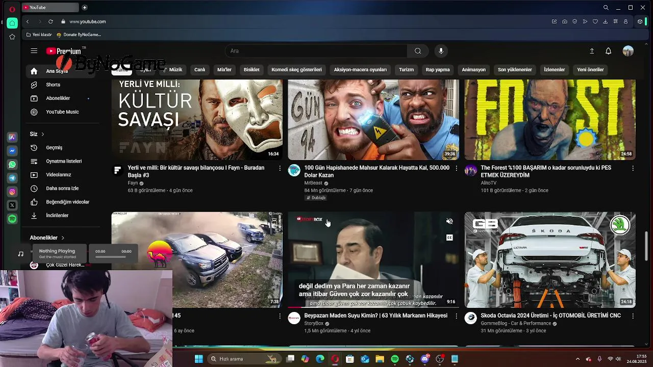
Task: Expand the Abonelikler section chevron
Action: point(63,238)
